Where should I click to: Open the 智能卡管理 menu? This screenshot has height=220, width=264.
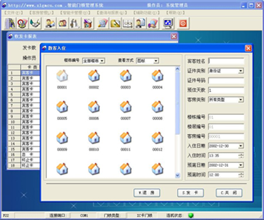click(x=75, y=13)
